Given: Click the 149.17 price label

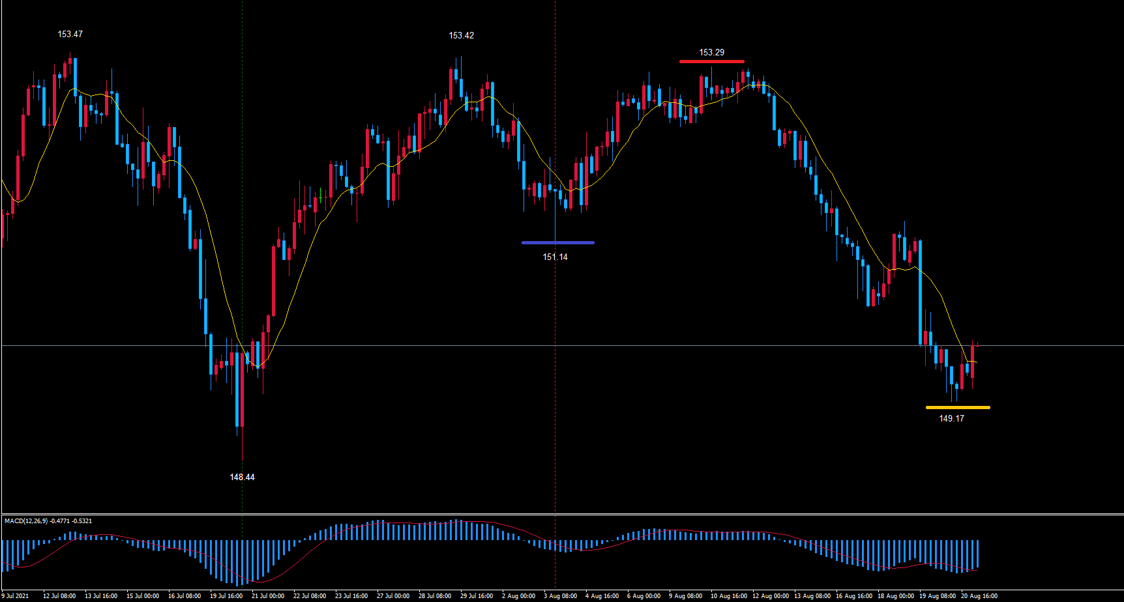Looking at the screenshot, I should point(951,418).
